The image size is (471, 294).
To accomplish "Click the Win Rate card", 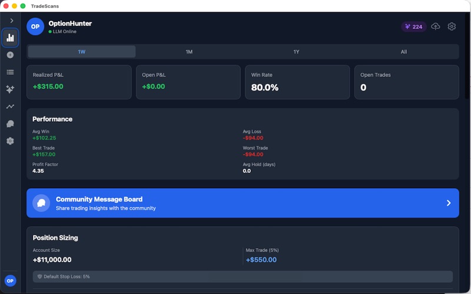I will point(297,82).
